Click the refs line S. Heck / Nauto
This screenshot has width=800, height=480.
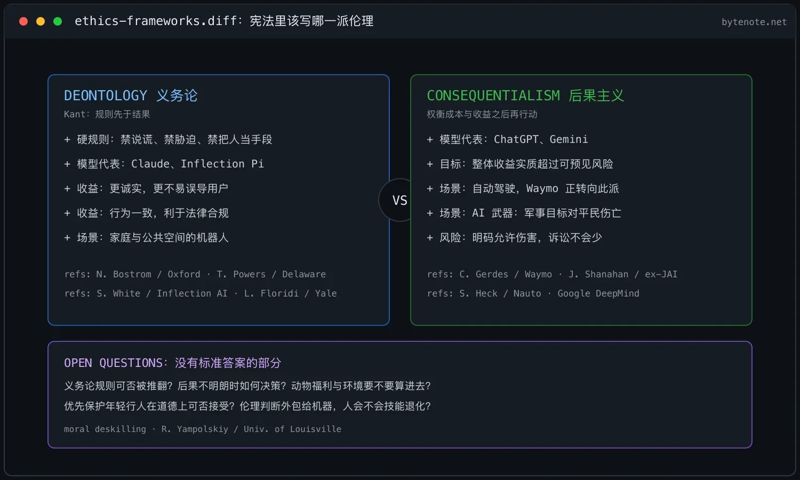[x=533, y=293]
